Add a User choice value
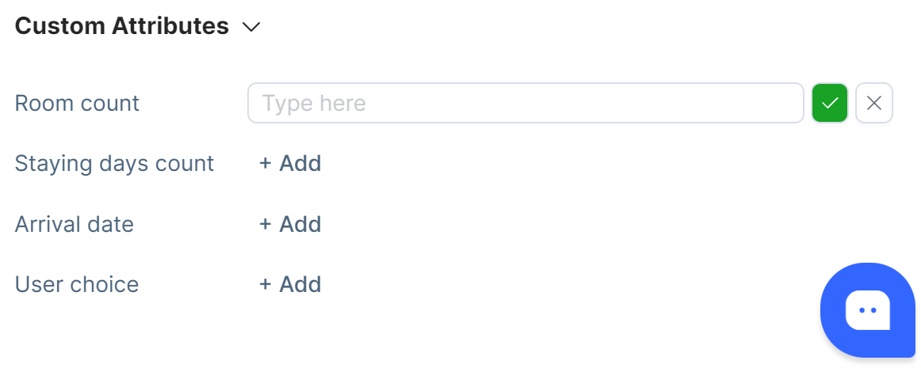This screenshot has height=383, width=921. [x=290, y=284]
